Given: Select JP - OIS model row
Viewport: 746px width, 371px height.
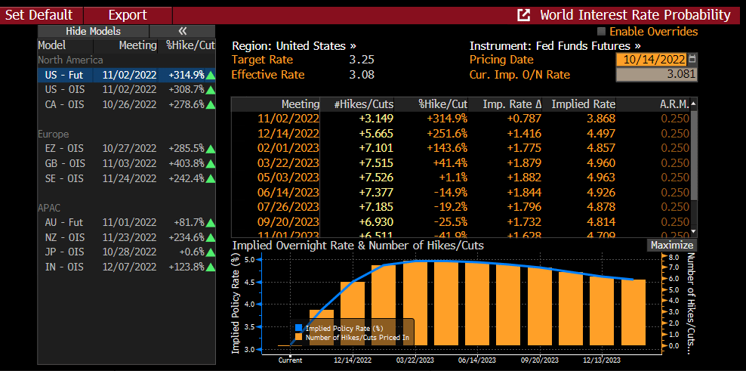Looking at the screenshot, I should click(x=127, y=252).
